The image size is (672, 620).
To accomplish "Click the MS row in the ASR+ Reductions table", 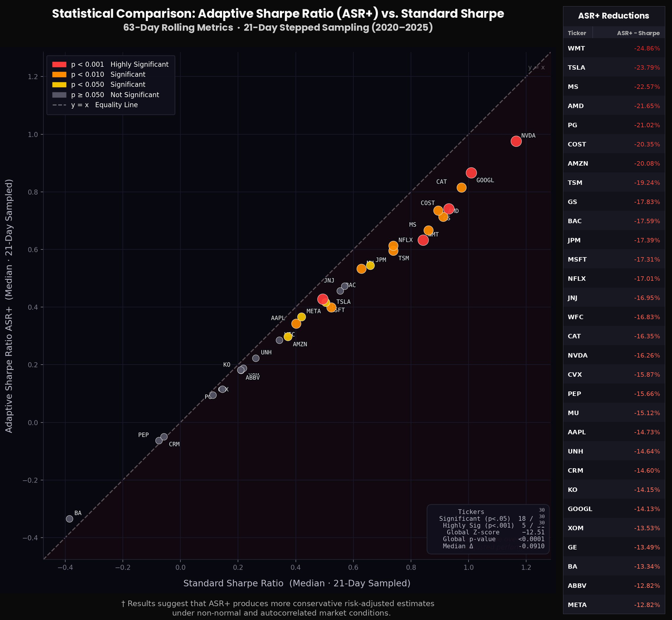I will click(x=614, y=87).
